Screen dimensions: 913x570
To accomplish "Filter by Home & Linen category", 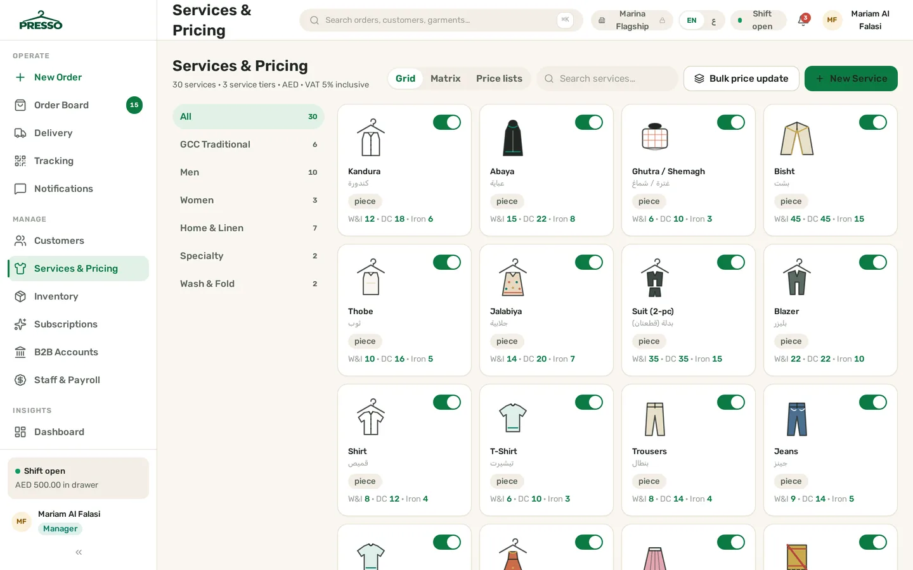I will point(249,228).
